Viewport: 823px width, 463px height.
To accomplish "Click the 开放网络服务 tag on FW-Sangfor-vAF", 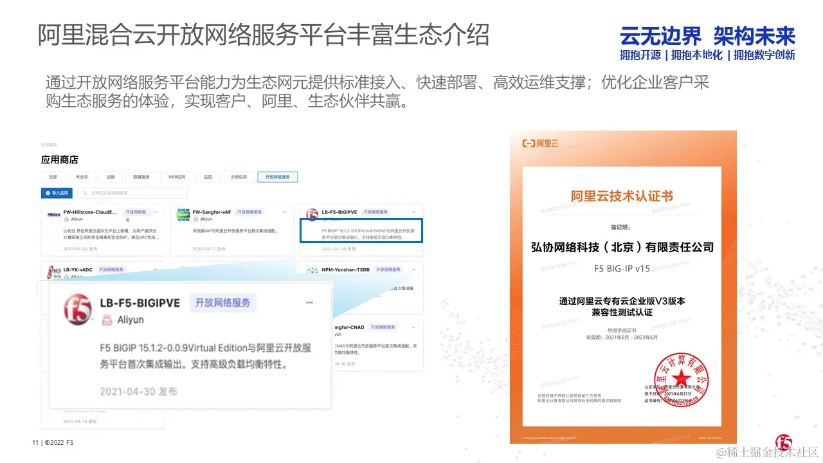I will coord(249,212).
